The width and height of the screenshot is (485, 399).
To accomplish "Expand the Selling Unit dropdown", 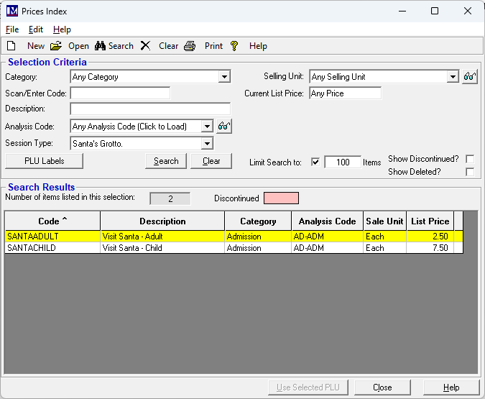I will pos(453,76).
